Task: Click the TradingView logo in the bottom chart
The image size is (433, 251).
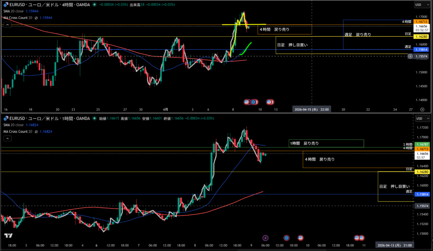Action: 8,236
